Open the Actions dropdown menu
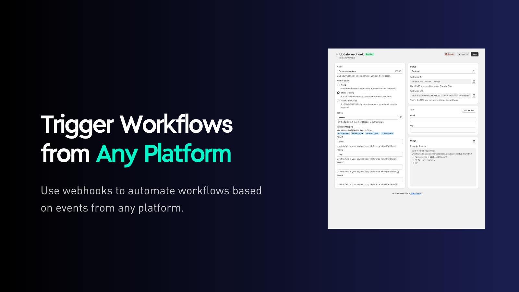This screenshot has width=519, height=292. click(x=463, y=54)
